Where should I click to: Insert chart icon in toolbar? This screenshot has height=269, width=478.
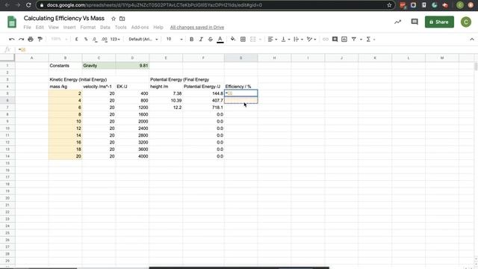(x=344, y=40)
